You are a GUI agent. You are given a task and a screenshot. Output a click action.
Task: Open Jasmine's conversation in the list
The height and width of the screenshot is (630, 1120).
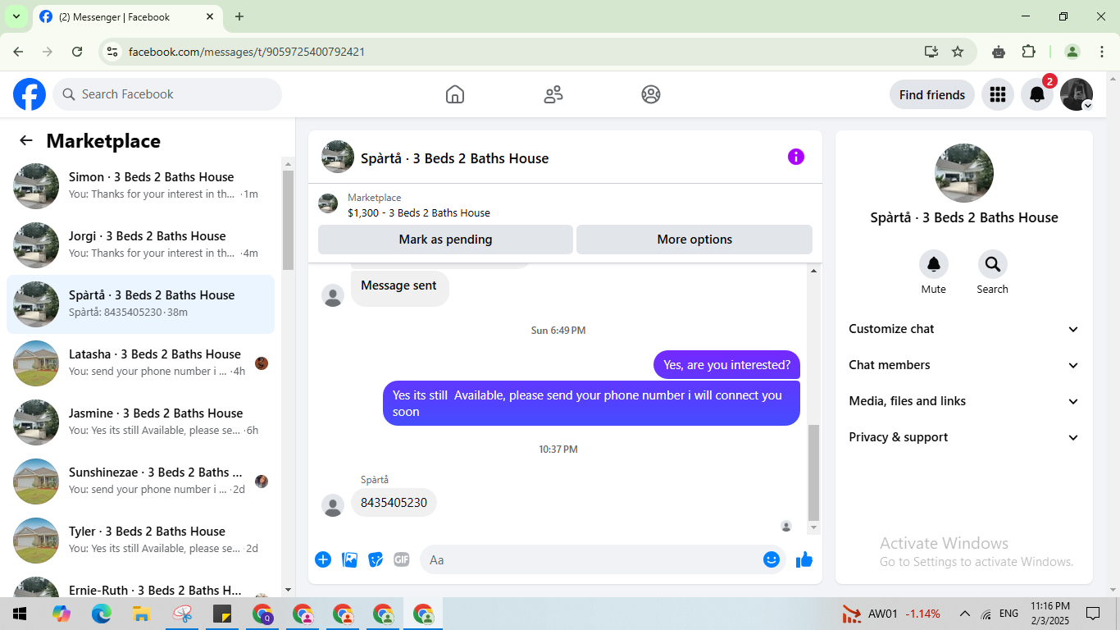pos(140,422)
